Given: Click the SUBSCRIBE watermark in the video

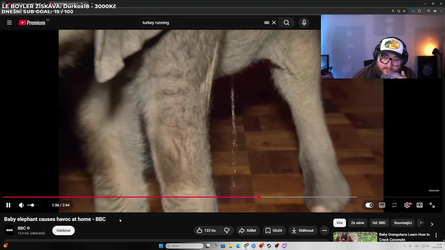Looking at the screenshot, I should [x=434, y=191].
